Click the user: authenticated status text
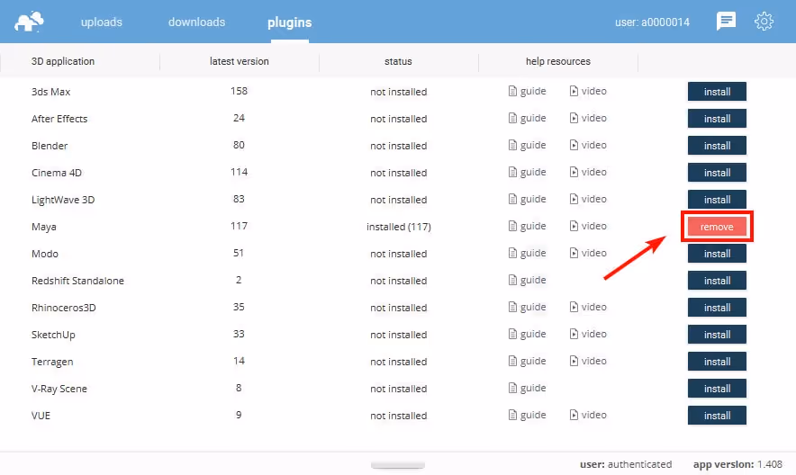The width and height of the screenshot is (796, 475). [x=626, y=464]
